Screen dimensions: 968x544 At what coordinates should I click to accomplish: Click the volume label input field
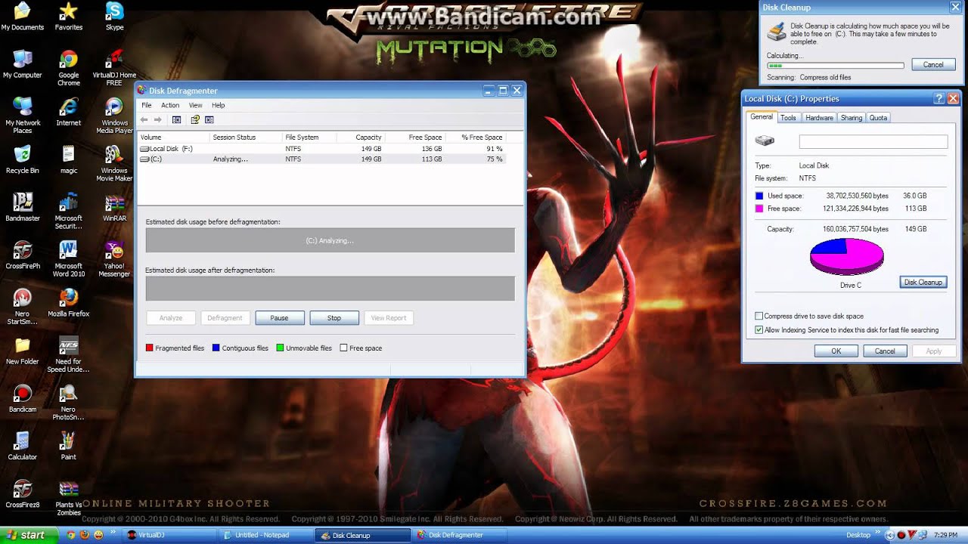pyautogui.click(x=873, y=142)
